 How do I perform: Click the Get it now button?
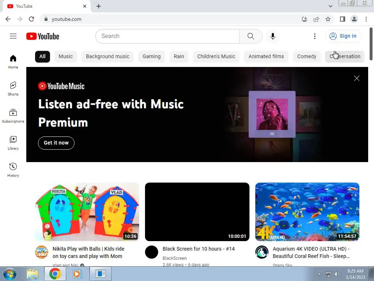tap(56, 143)
